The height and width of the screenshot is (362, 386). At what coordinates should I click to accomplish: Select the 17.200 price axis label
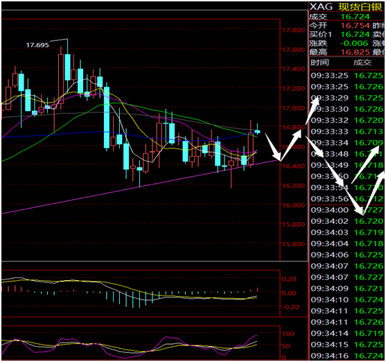coord(293,89)
